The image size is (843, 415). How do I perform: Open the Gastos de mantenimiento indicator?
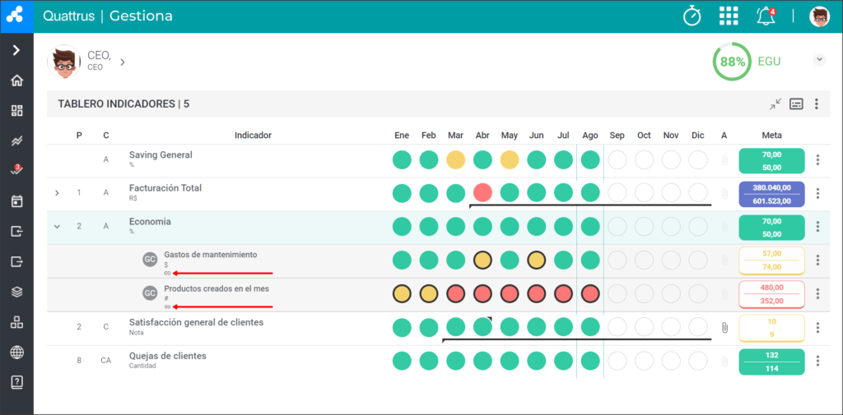pos(210,255)
